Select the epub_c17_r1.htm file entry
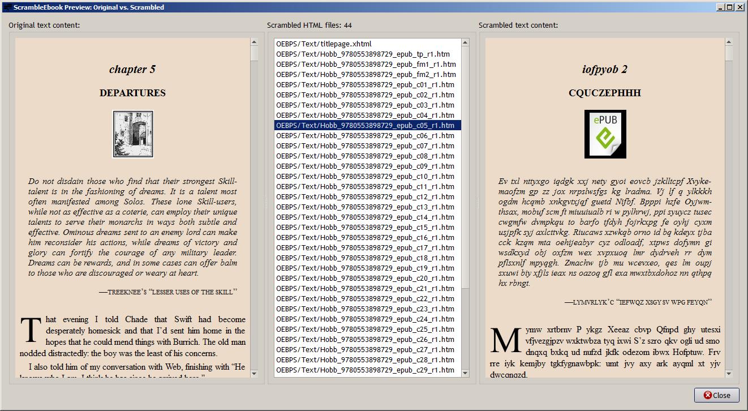The width and height of the screenshot is (748, 411). pyautogui.click(x=368, y=247)
